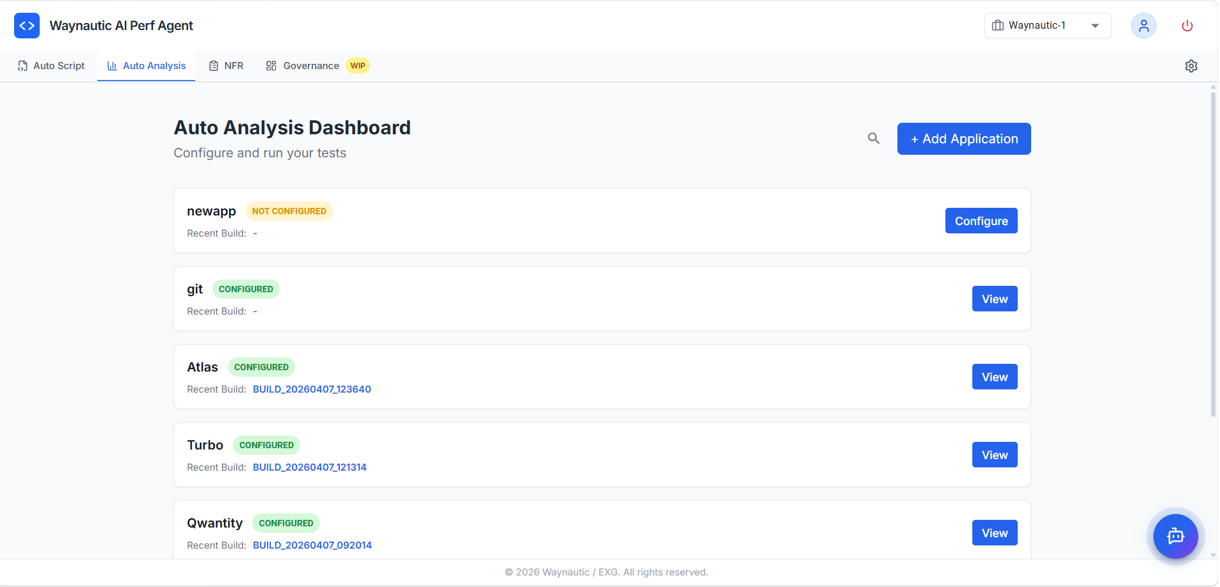Screen dimensions: 1220x587
Task: Click the bar chart icon beside Auto Analysis
Action: (x=112, y=65)
